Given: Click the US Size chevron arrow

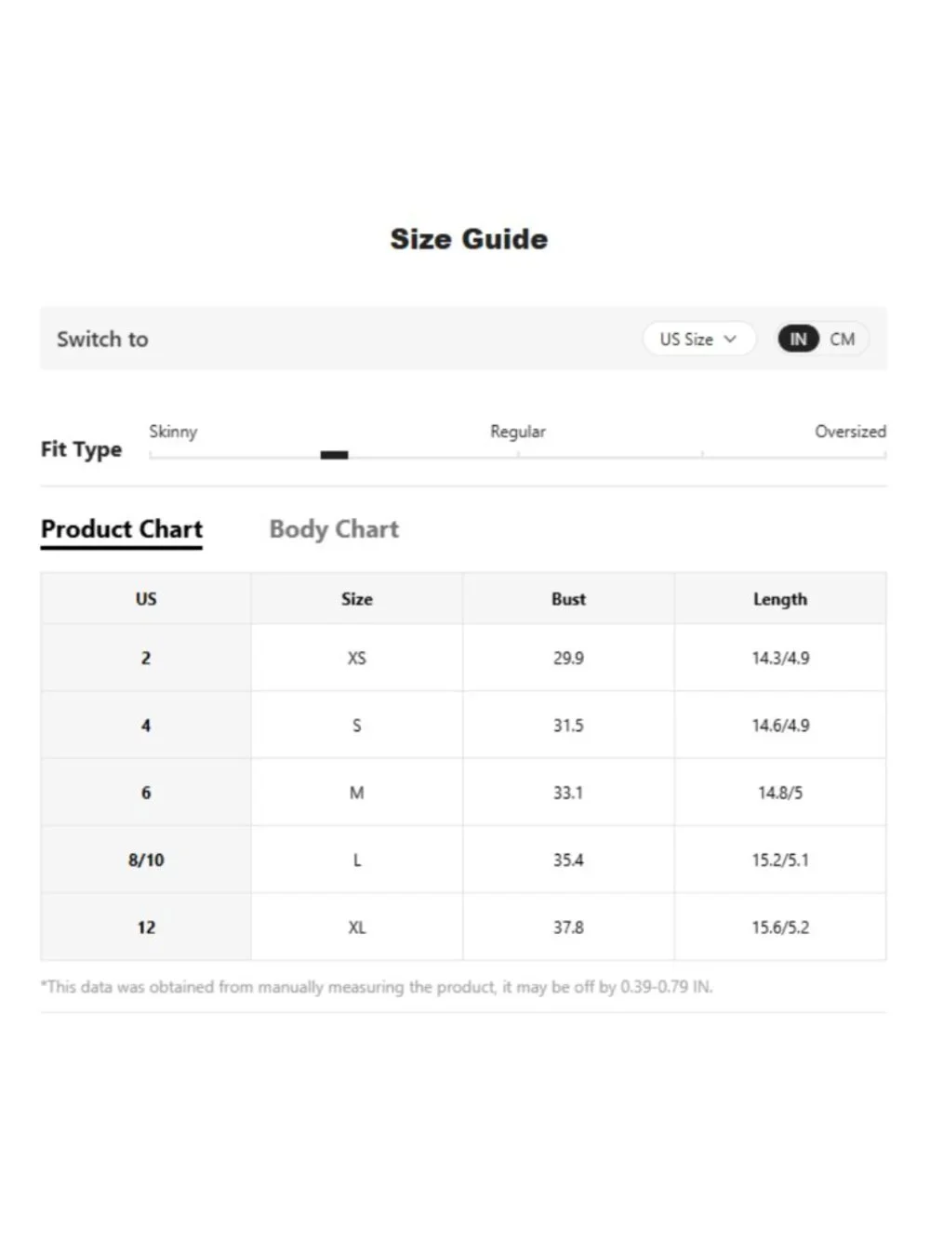Looking at the screenshot, I should pyautogui.click(x=730, y=340).
